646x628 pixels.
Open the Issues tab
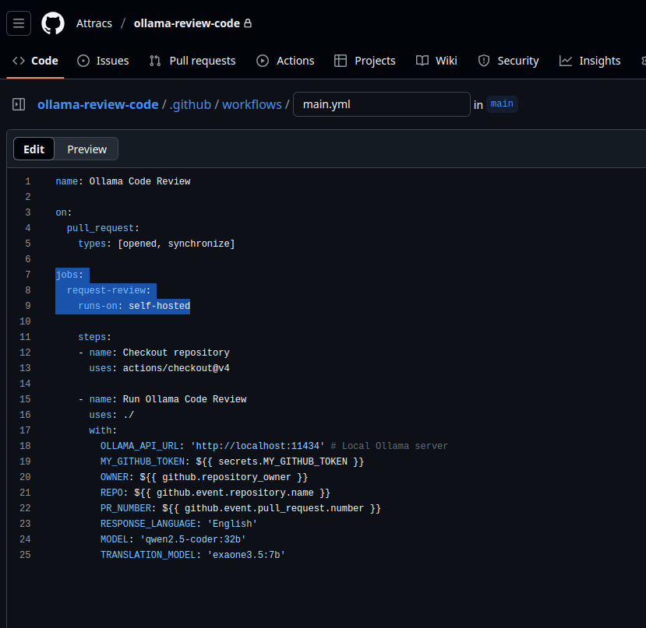(x=103, y=61)
